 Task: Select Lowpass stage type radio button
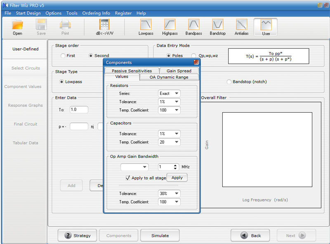(61, 82)
